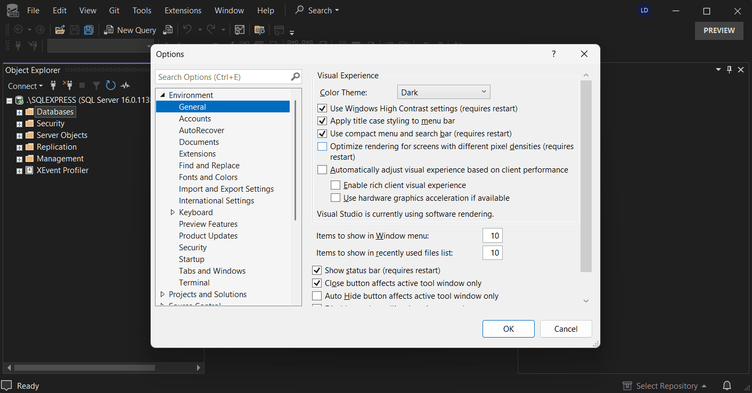Click the New Query toolbar button

tap(129, 30)
